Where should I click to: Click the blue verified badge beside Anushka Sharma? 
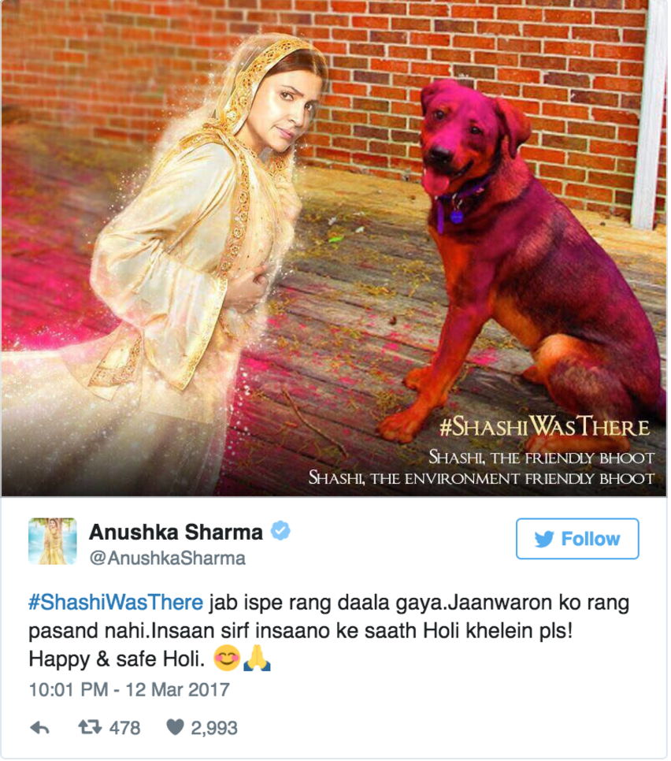280,530
